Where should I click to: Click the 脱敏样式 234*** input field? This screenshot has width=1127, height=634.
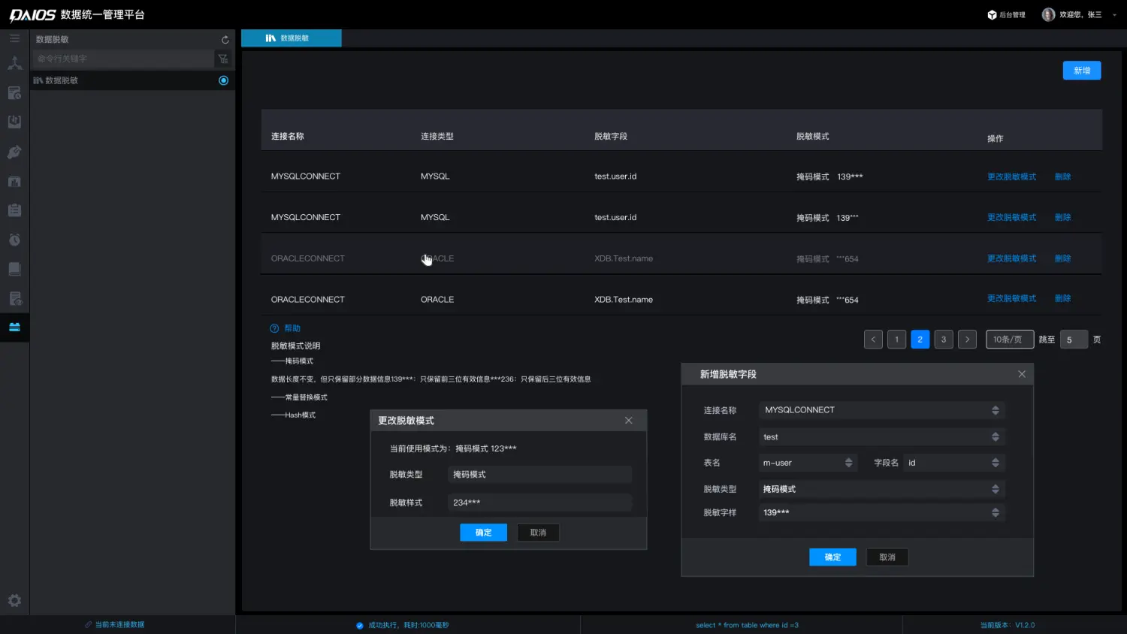tap(539, 503)
